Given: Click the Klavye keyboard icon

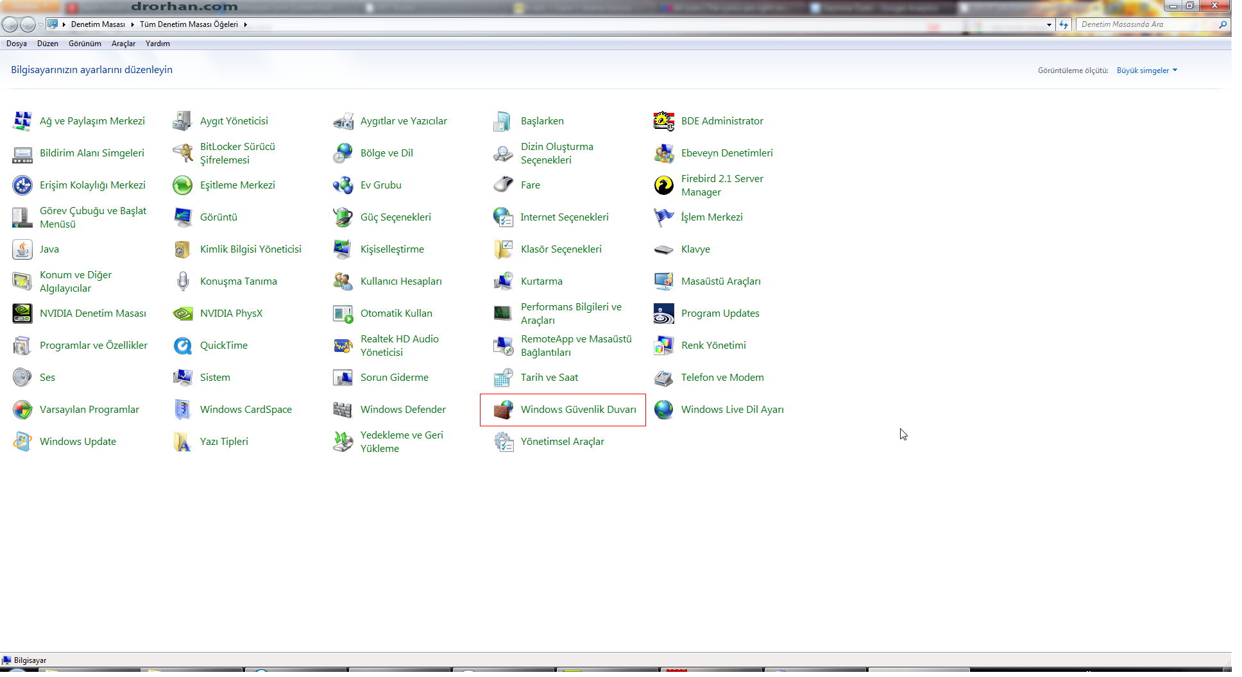Looking at the screenshot, I should pyautogui.click(x=664, y=249).
